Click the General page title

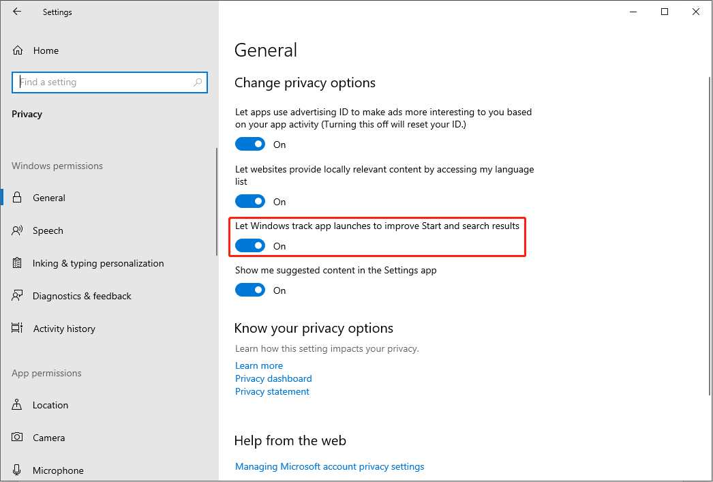coord(266,50)
